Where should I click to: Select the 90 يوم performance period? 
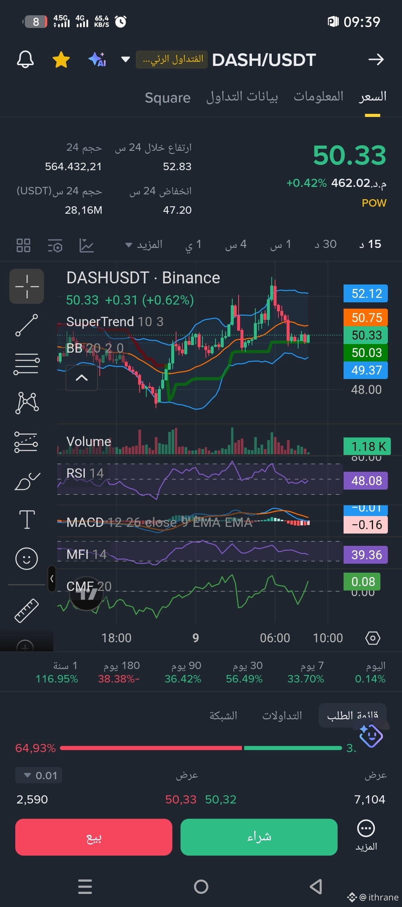pyautogui.click(x=183, y=672)
